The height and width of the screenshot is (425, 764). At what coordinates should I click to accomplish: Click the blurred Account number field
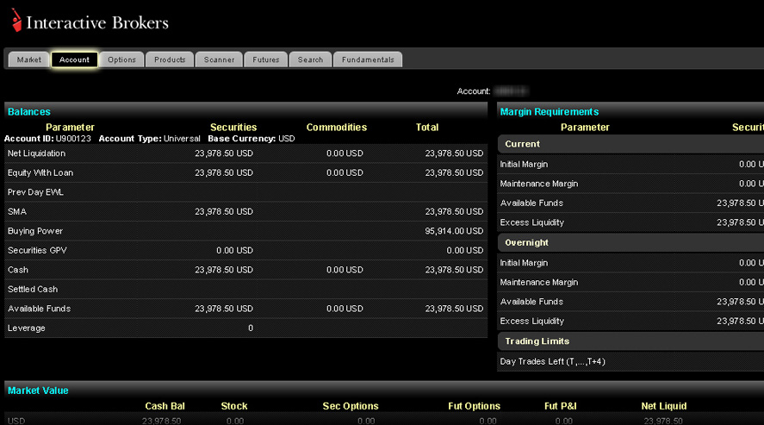click(x=511, y=91)
